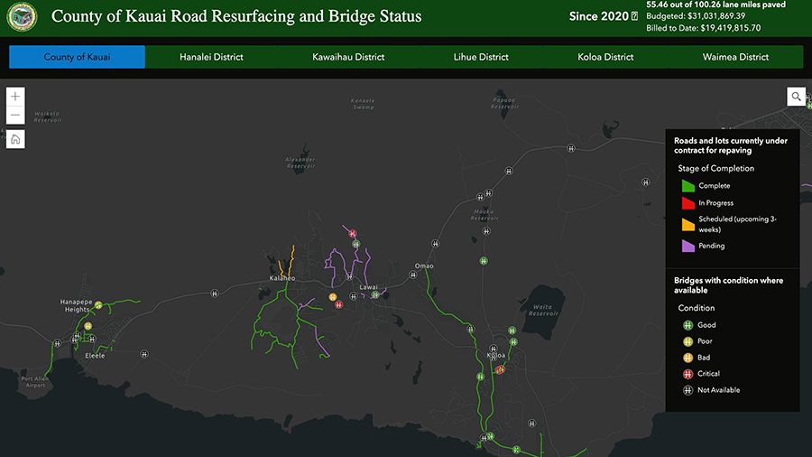Select the Lihue District tab
This screenshot has height=457, width=812.
[x=481, y=57]
